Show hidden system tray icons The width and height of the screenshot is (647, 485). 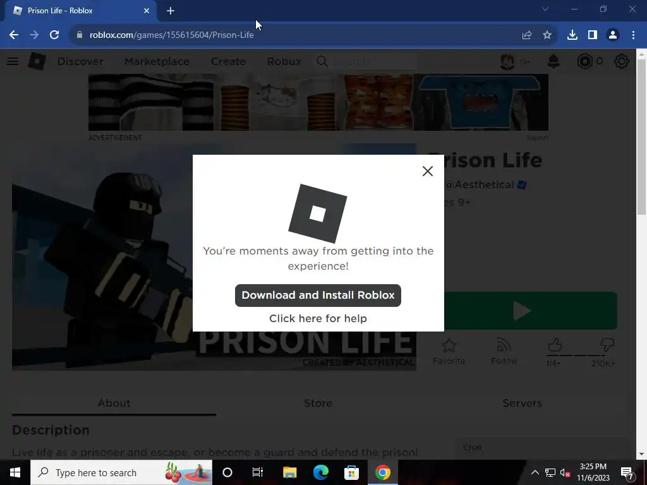coord(535,472)
